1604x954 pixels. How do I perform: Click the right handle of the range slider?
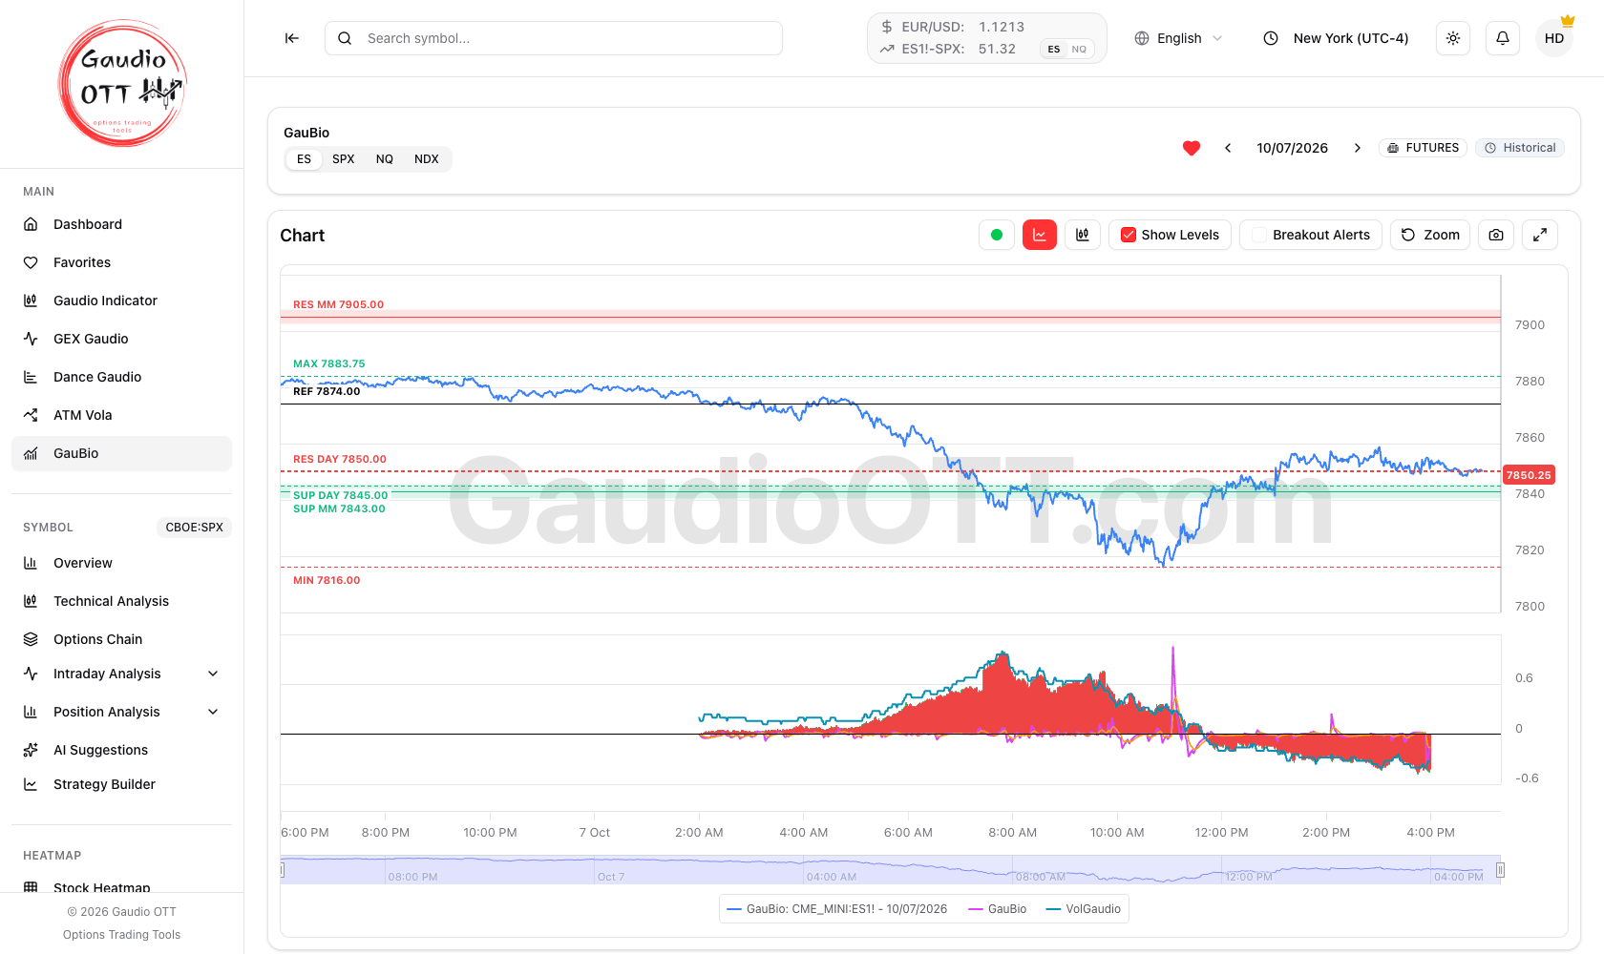click(x=1501, y=870)
